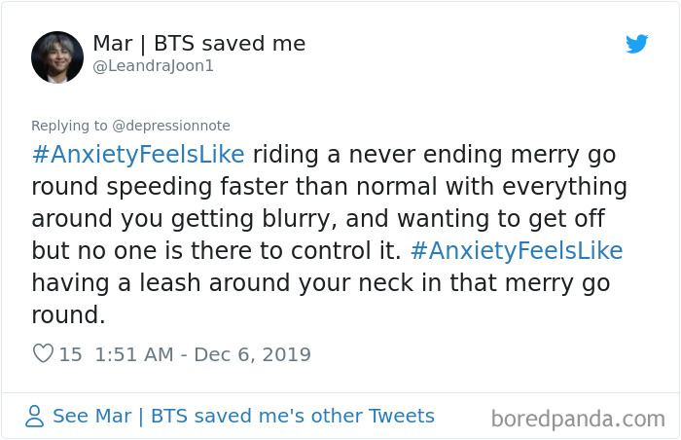The width and height of the screenshot is (681, 440).
Task: Click the boredpanda.com watermark
Action: pos(578,420)
